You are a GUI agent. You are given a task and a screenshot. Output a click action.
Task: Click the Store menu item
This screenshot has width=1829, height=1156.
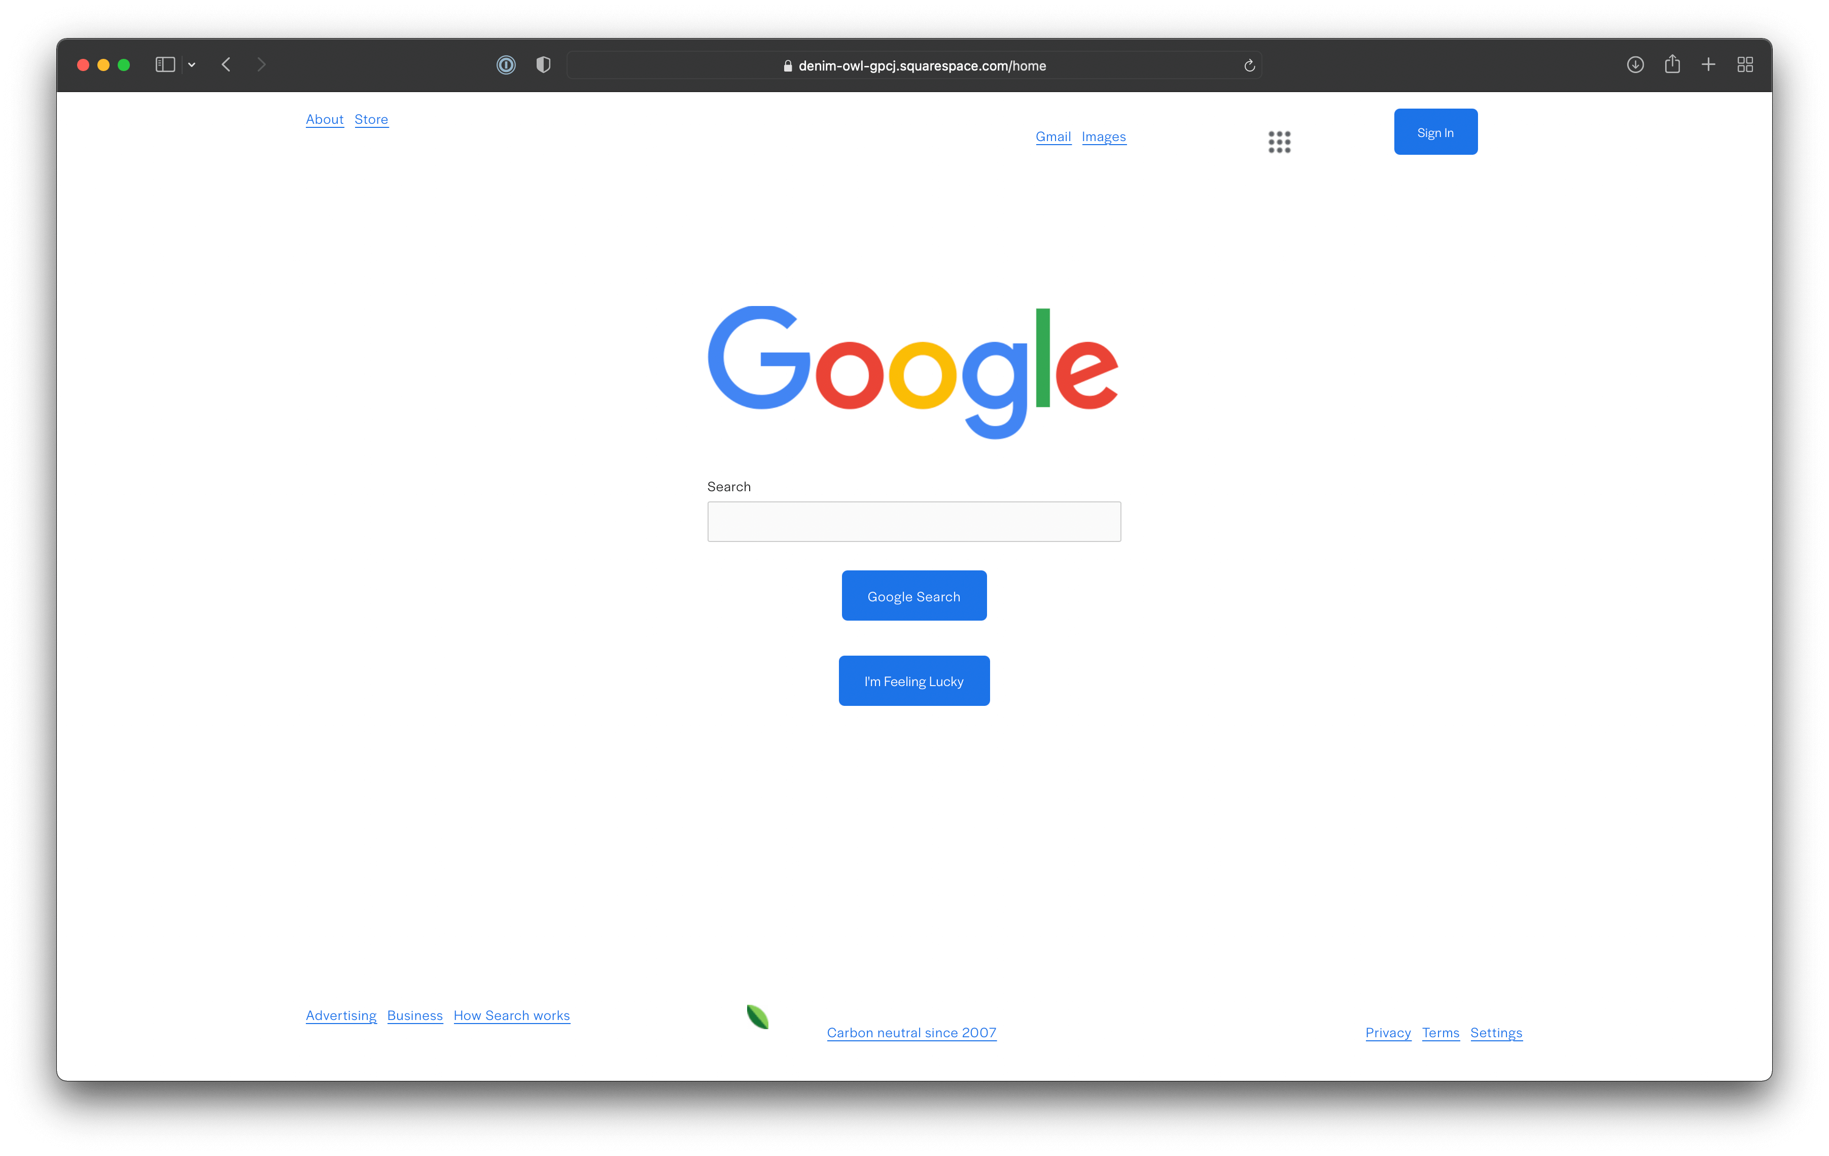tap(371, 119)
